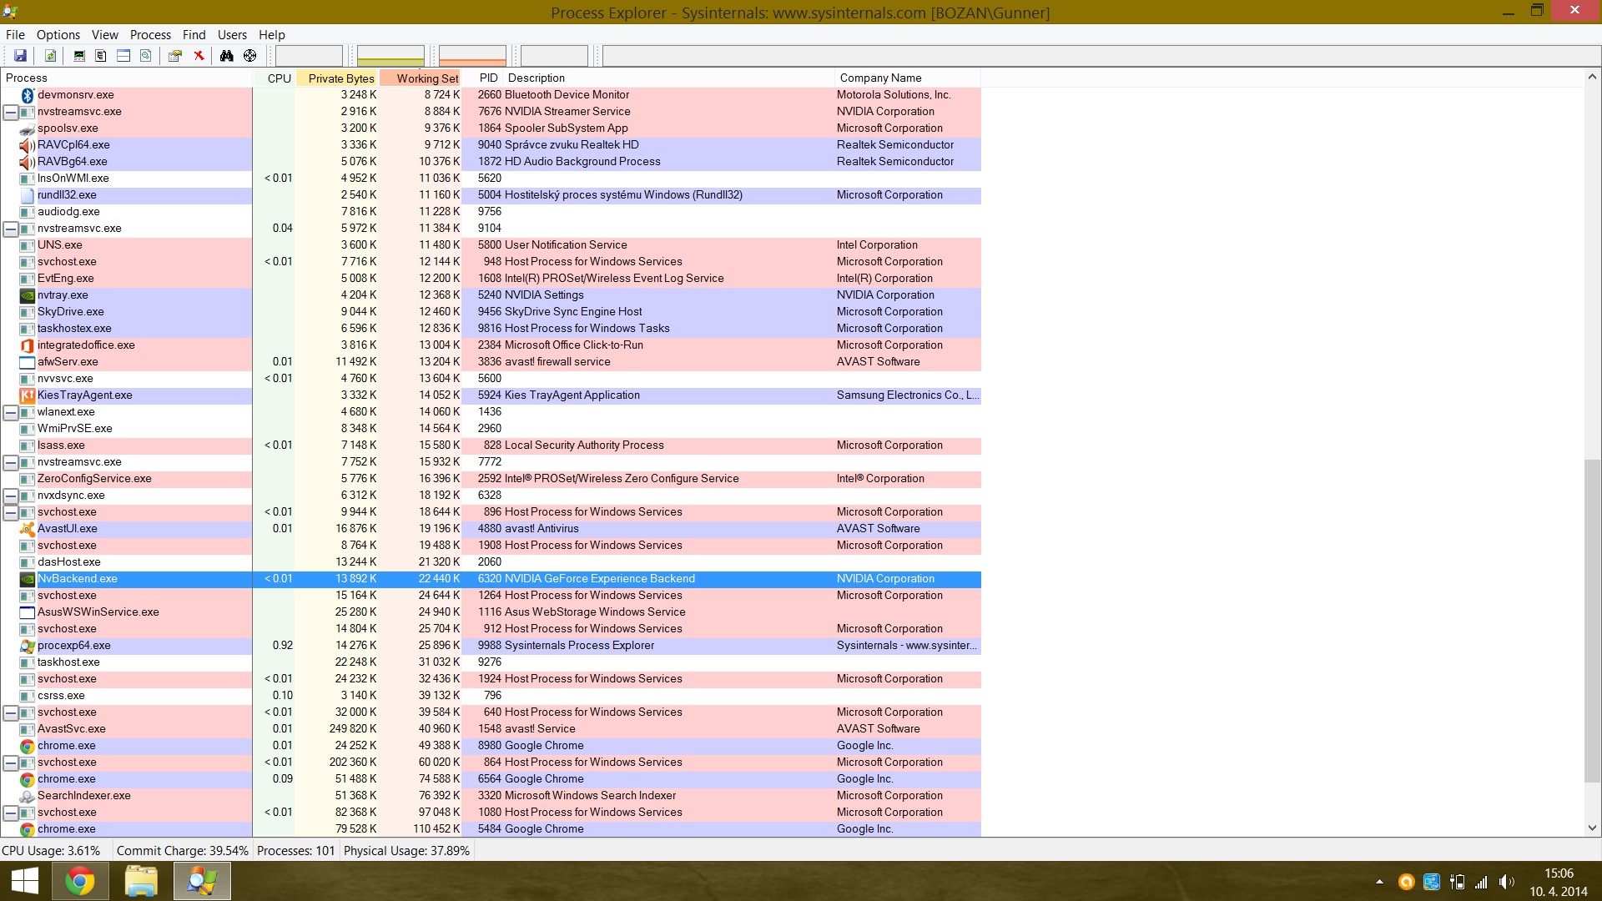Screen dimensions: 1602x901
Task: Select the NvBackend.exe process row
Action: pos(491,579)
